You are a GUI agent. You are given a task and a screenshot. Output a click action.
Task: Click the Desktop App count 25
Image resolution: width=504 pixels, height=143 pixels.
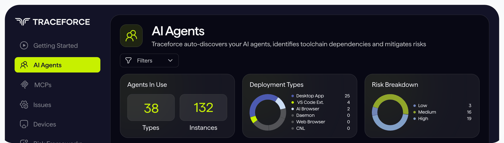pyautogui.click(x=347, y=96)
